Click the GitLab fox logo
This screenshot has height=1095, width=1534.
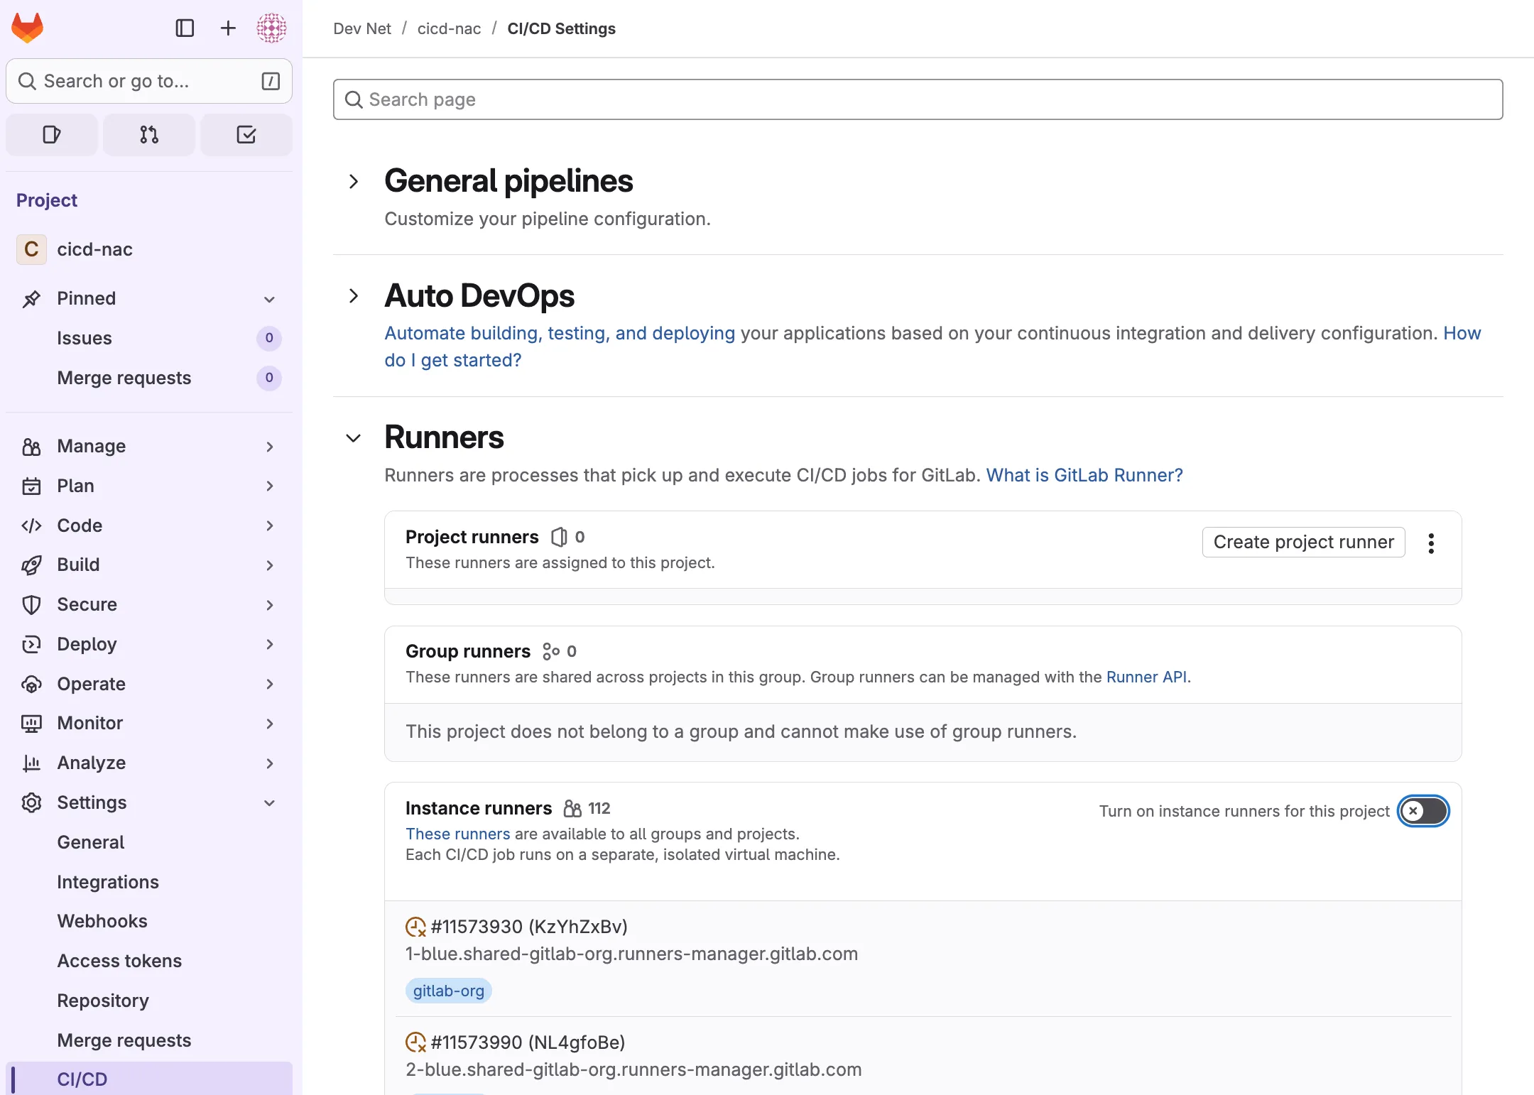pos(28,28)
